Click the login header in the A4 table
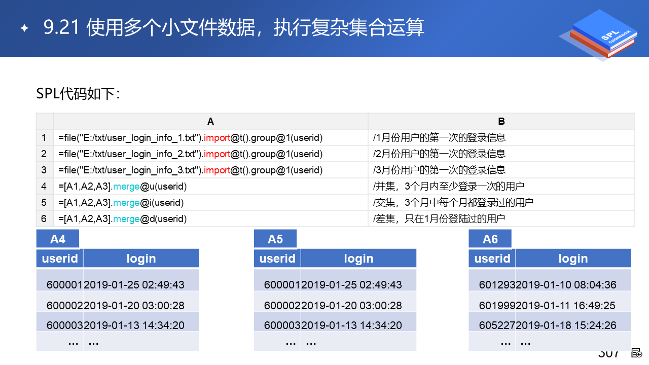The width and height of the screenshot is (649, 365). click(x=141, y=259)
